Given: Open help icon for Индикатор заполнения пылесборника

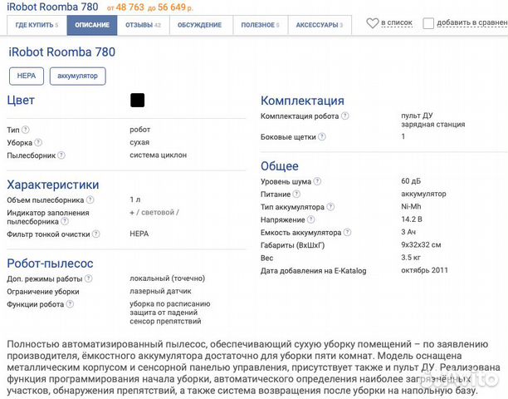Looking at the screenshot, I should (x=65, y=221).
